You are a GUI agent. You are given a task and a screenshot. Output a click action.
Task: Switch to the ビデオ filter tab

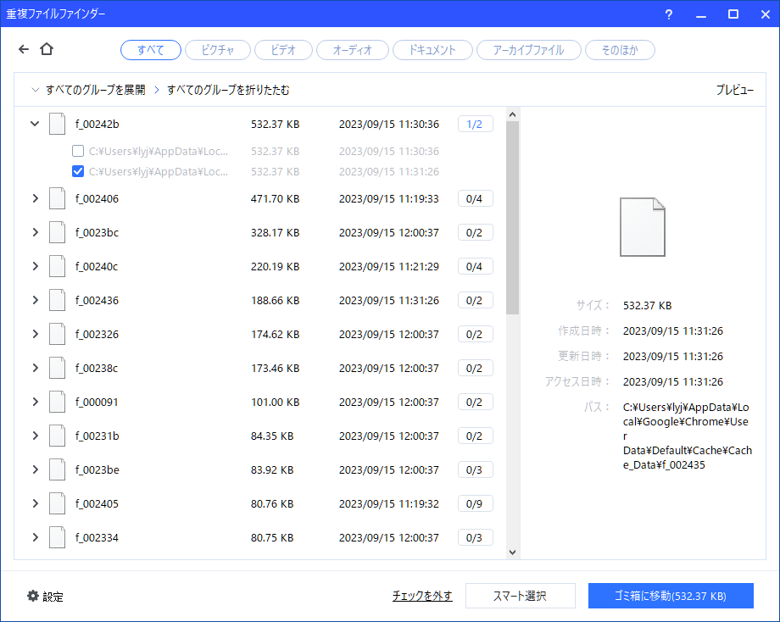tap(283, 50)
